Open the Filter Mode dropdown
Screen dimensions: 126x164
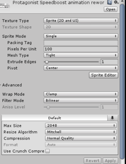(81, 100)
